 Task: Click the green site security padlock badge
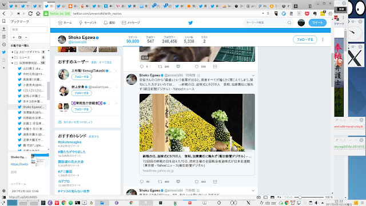coord(46,14)
